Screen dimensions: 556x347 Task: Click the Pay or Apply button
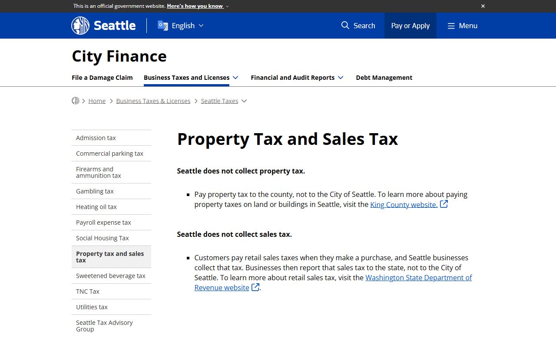pos(410,26)
